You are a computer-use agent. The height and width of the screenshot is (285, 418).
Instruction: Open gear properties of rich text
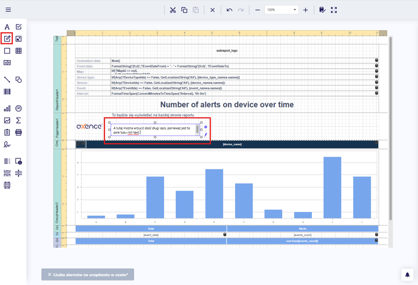point(206,127)
